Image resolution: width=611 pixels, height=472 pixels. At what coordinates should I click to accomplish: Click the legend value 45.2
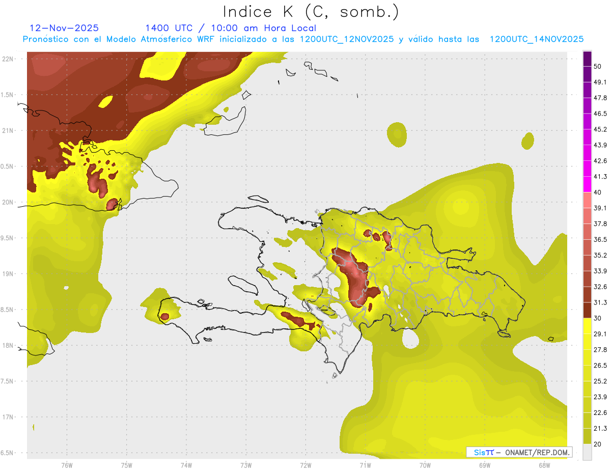[x=600, y=129]
